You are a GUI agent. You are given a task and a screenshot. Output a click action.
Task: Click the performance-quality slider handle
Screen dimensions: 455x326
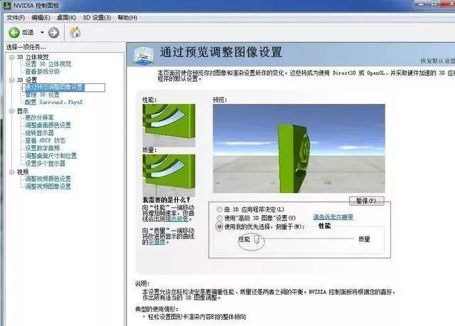[257, 239]
